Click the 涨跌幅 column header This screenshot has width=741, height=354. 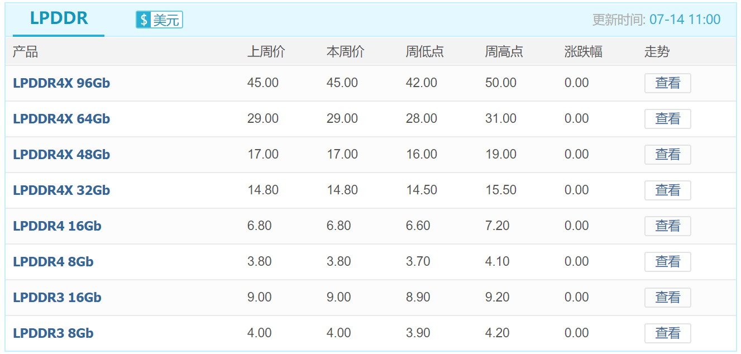pyautogui.click(x=584, y=52)
